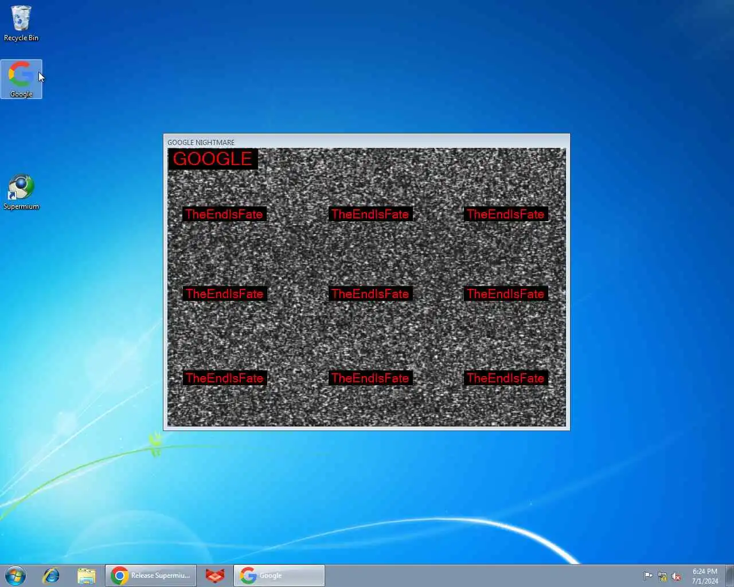
Task: Open the network status tray icon
Action: pyautogui.click(x=662, y=576)
